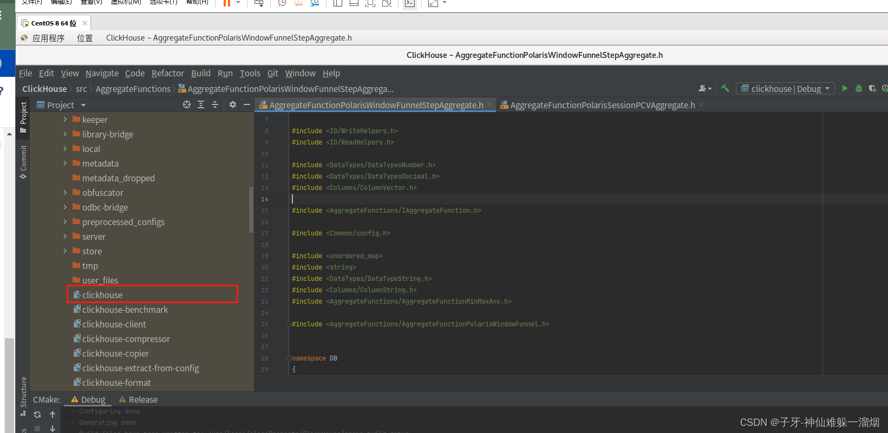The width and height of the screenshot is (888, 433).
Task: Click the down arrow in CMake panel
Action: pyautogui.click(x=53, y=428)
